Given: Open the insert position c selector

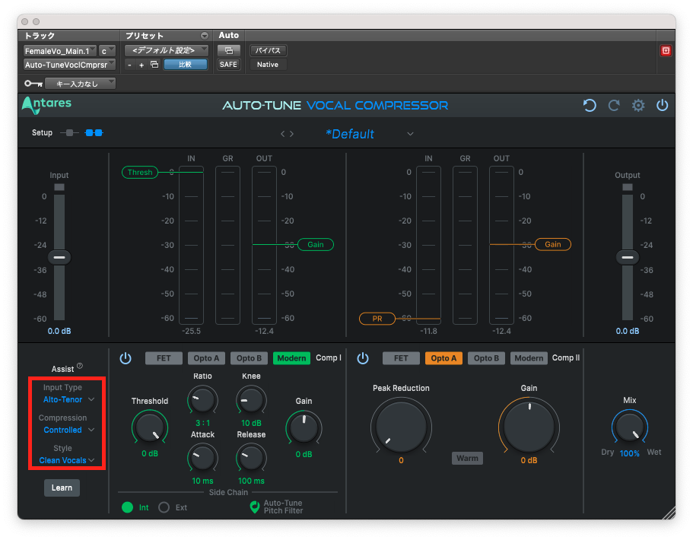Looking at the screenshot, I should point(107,51).
